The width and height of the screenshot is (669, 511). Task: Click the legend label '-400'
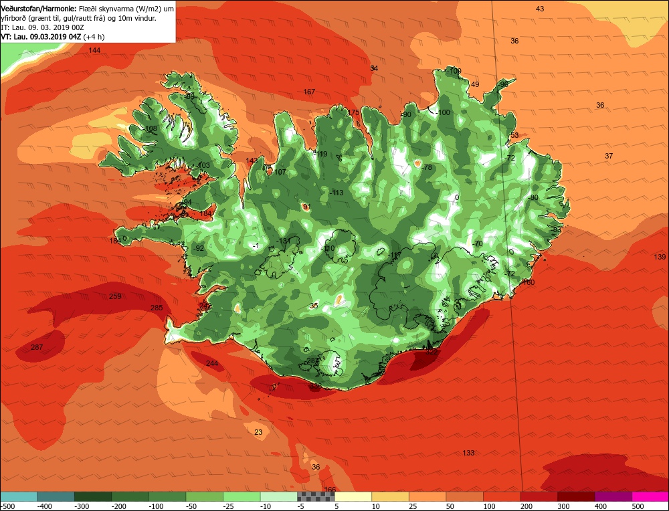click(x=44, y=506)
